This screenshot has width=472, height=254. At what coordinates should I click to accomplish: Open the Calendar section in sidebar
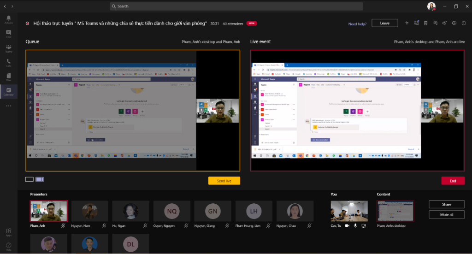[8, 91]
